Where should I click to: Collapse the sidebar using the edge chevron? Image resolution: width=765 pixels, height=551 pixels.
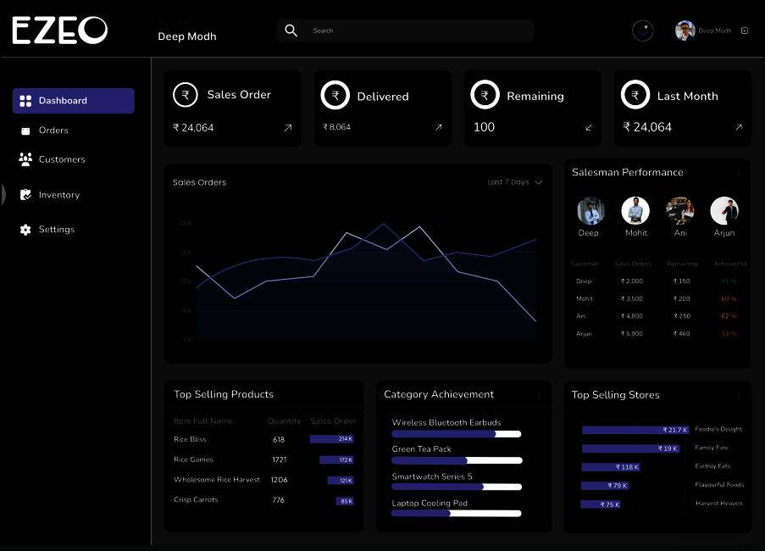pos(3,194)
